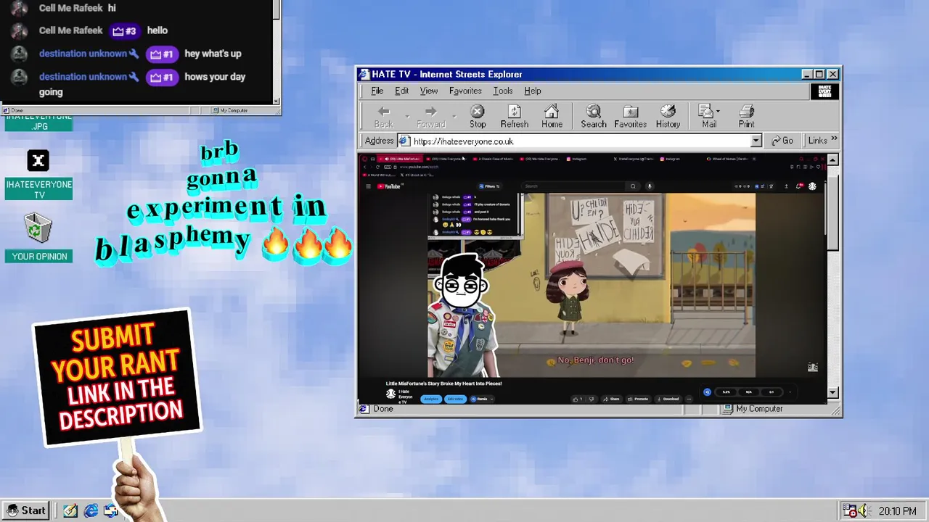Click the Analytics button under the video
The height and width of the screenshot is (522, 929).
tap(431, 399)
